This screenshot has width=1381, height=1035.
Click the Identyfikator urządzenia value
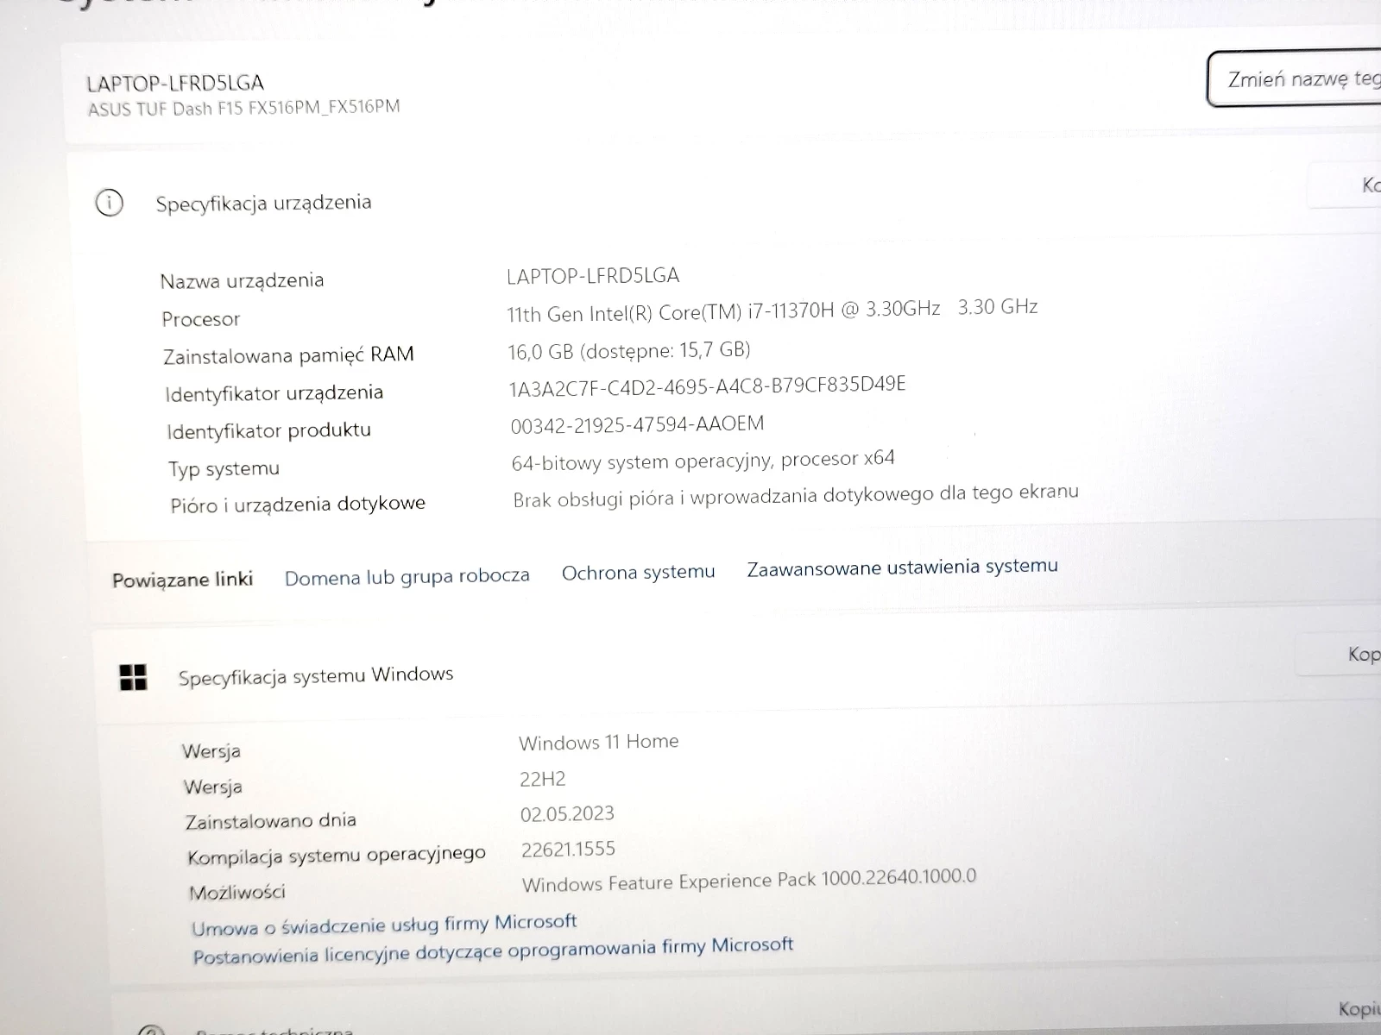[707, 386]
